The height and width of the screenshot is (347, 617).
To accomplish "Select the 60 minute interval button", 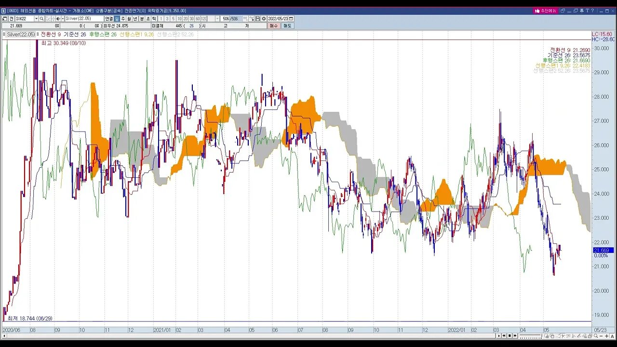I will tap(198, 19).
